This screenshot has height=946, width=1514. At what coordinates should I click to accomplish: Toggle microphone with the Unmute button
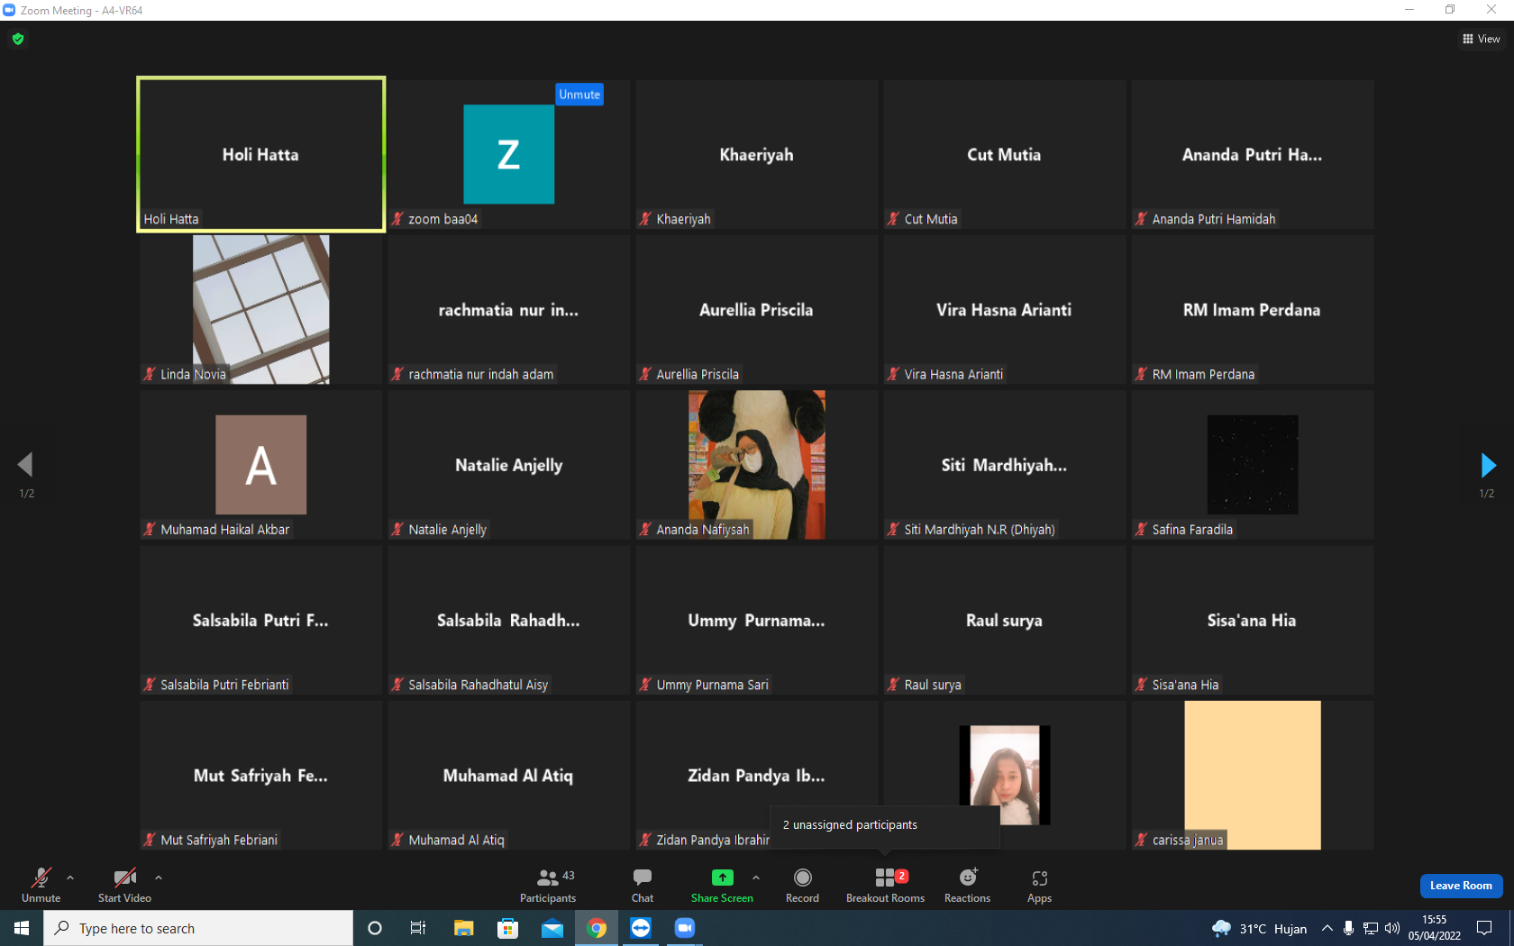click(41, 886)
